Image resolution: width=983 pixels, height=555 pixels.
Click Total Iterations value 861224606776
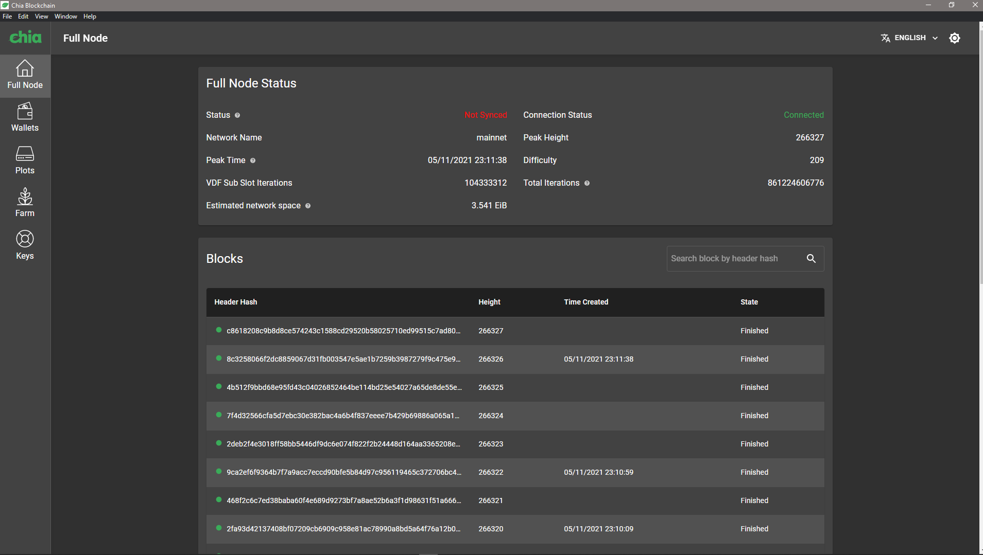[796, 183]
